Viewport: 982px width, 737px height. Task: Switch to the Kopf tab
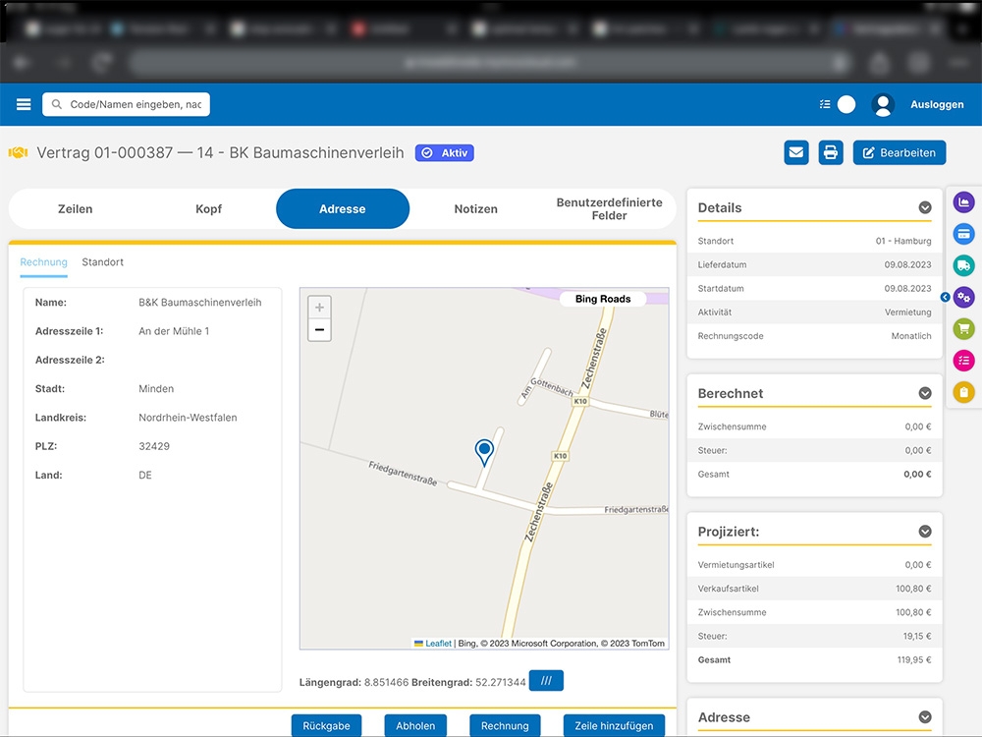208,208
